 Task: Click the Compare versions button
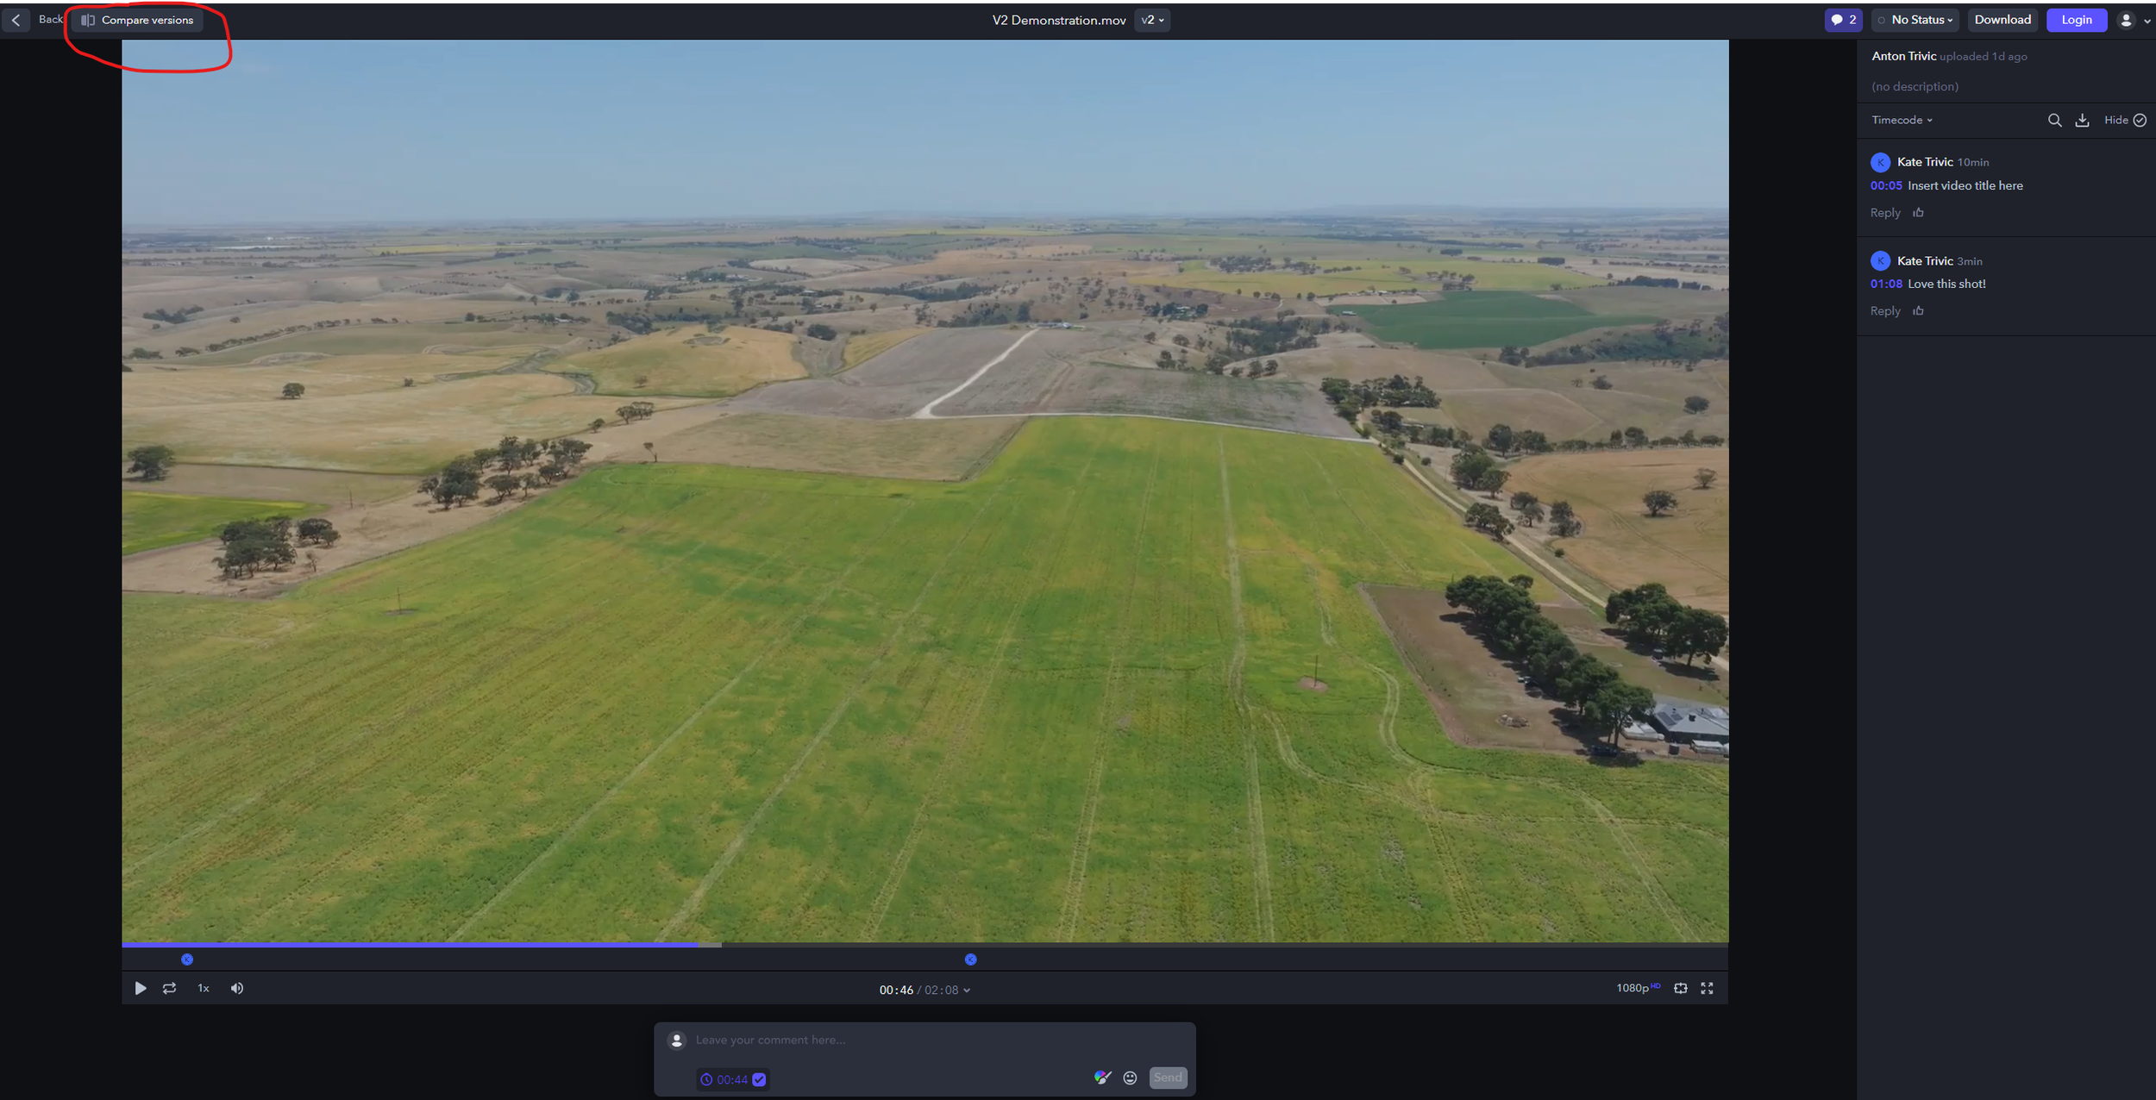138,20
